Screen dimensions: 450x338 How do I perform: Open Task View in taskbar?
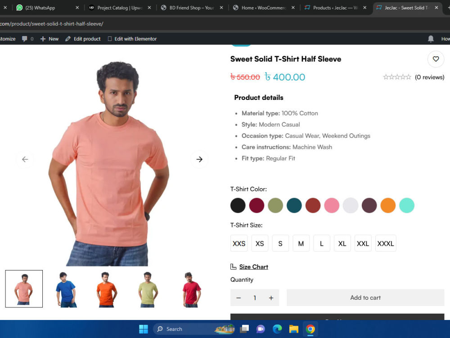[x=244, y=329]
